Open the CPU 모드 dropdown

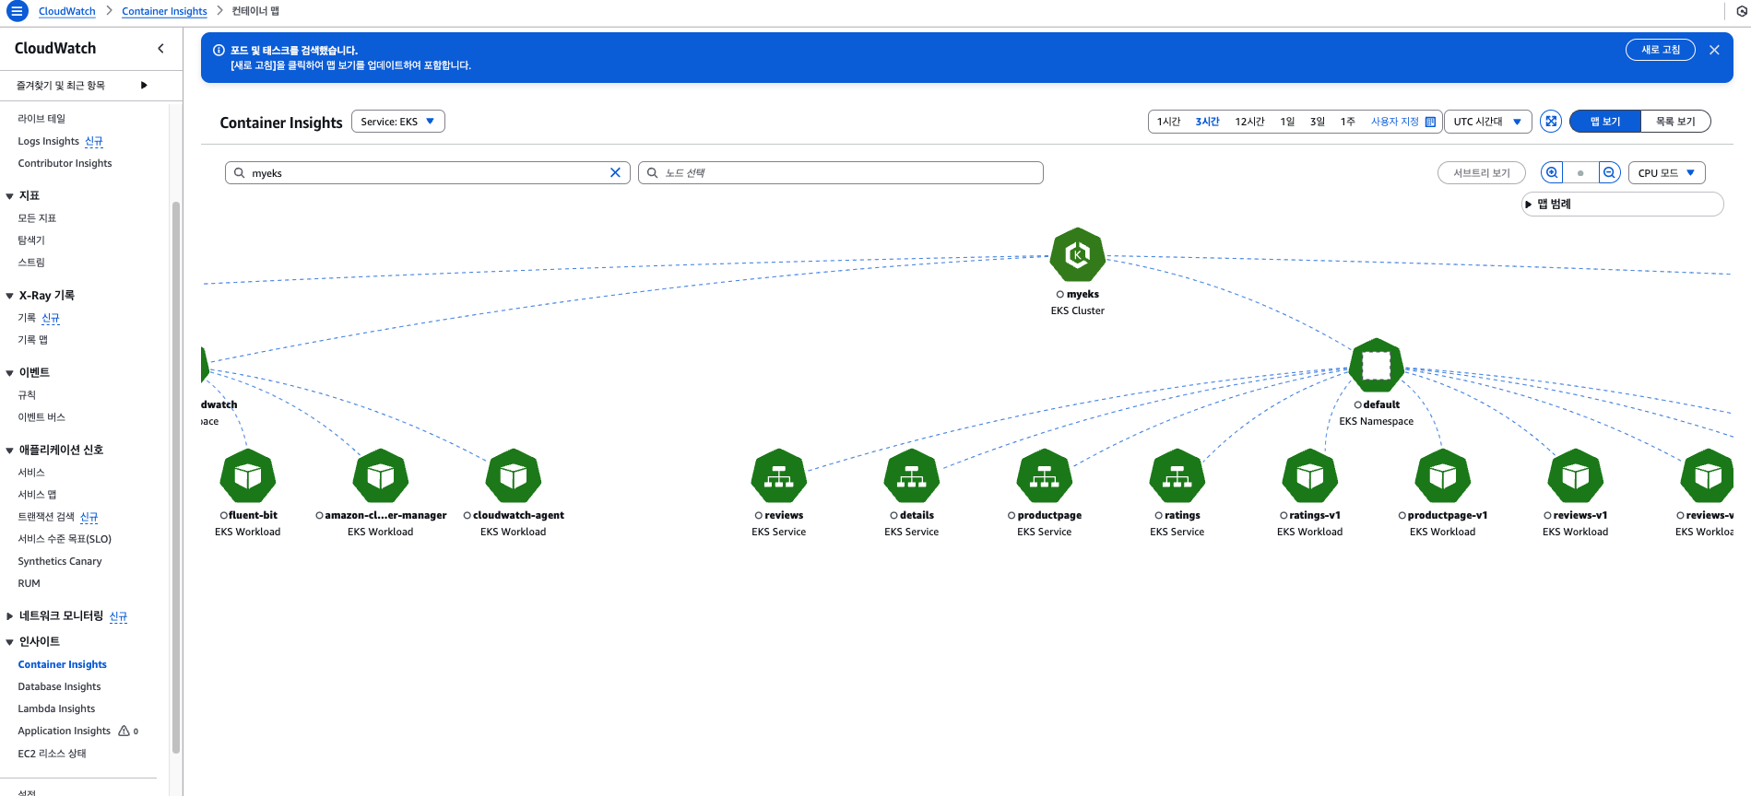click(x=1666, y=172)
